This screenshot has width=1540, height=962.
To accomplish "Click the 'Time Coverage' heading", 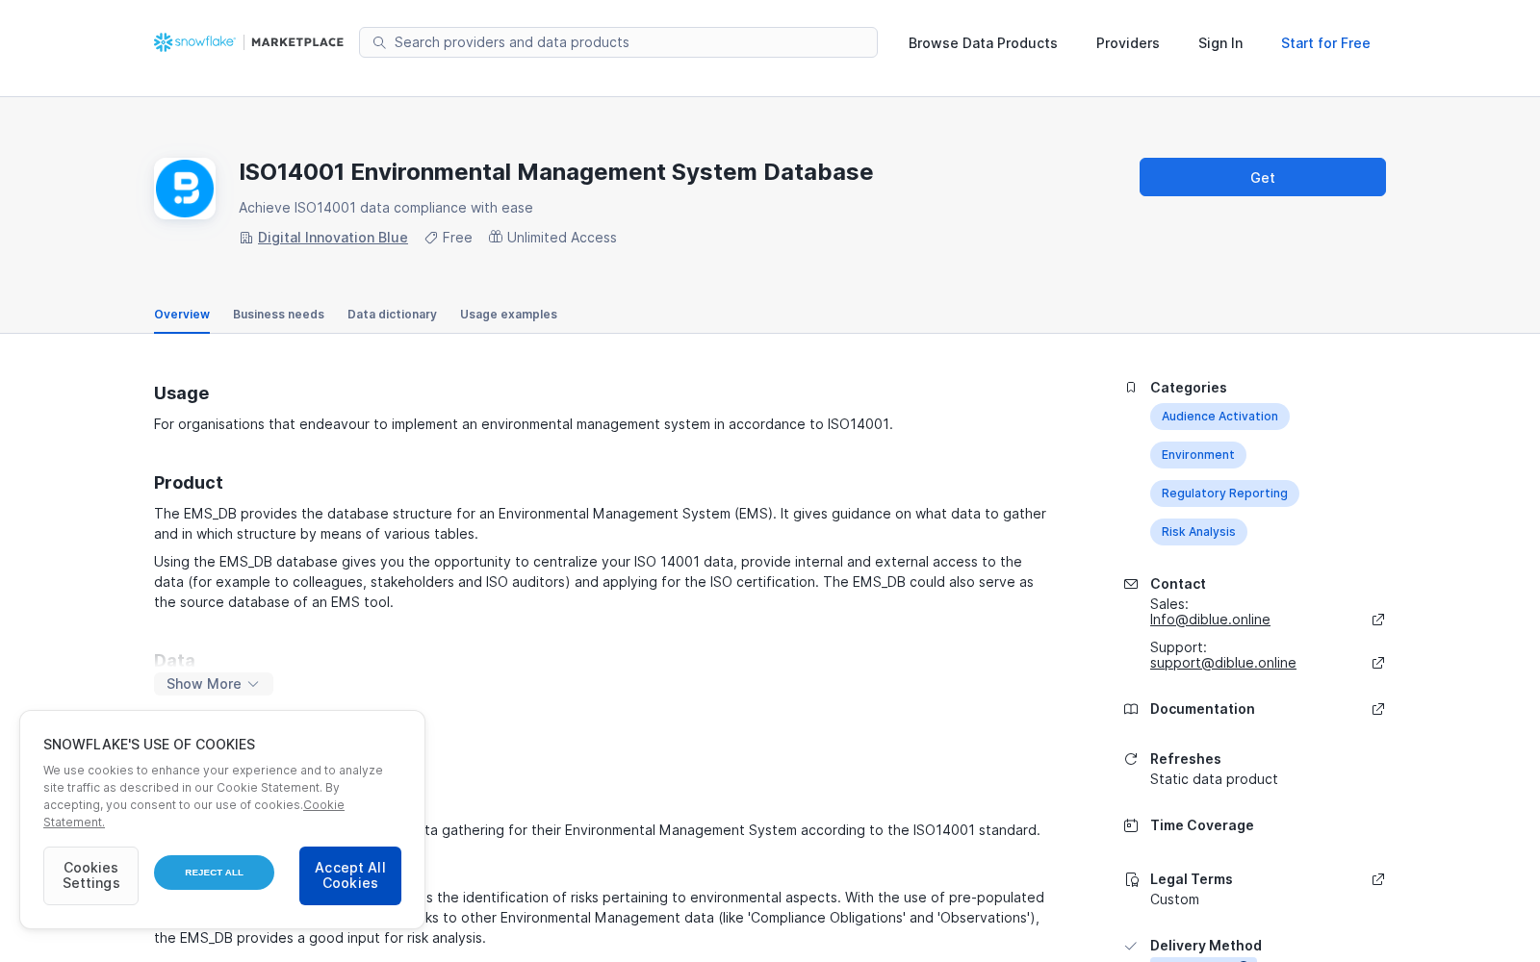I will [x=1202, y=825].
